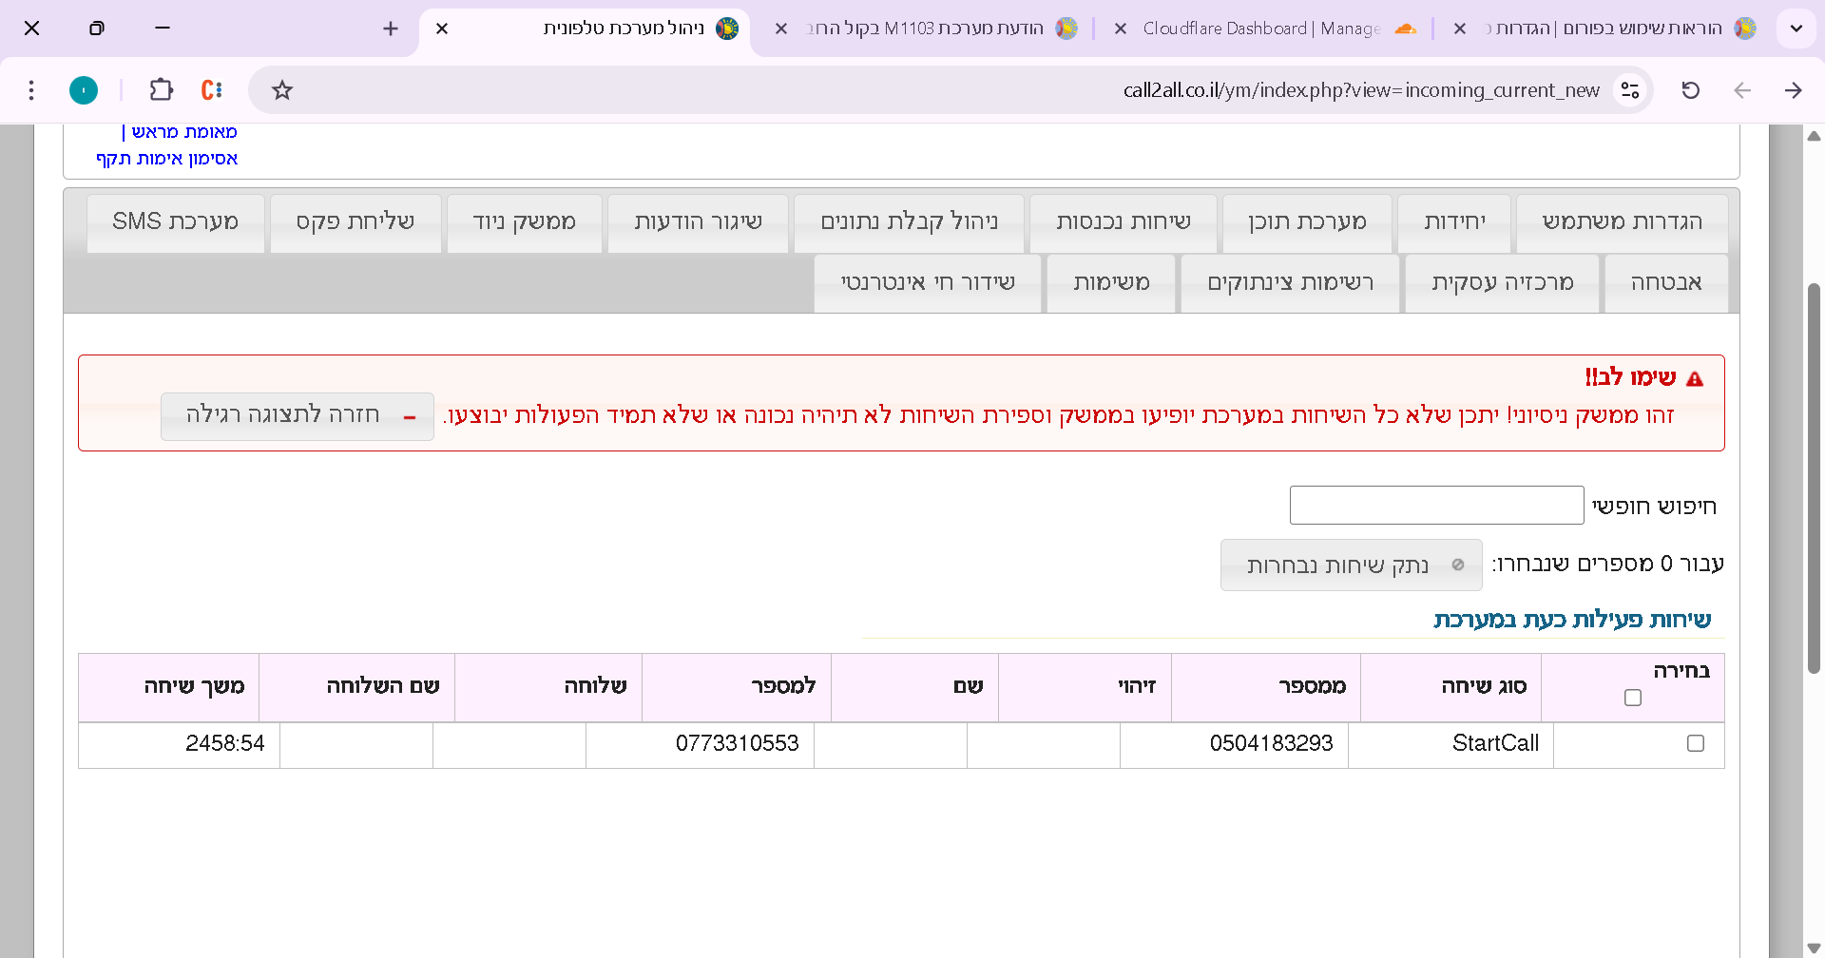
Task: Open the browser extensions puzzle icon
Action: click(x=162, y=90)
